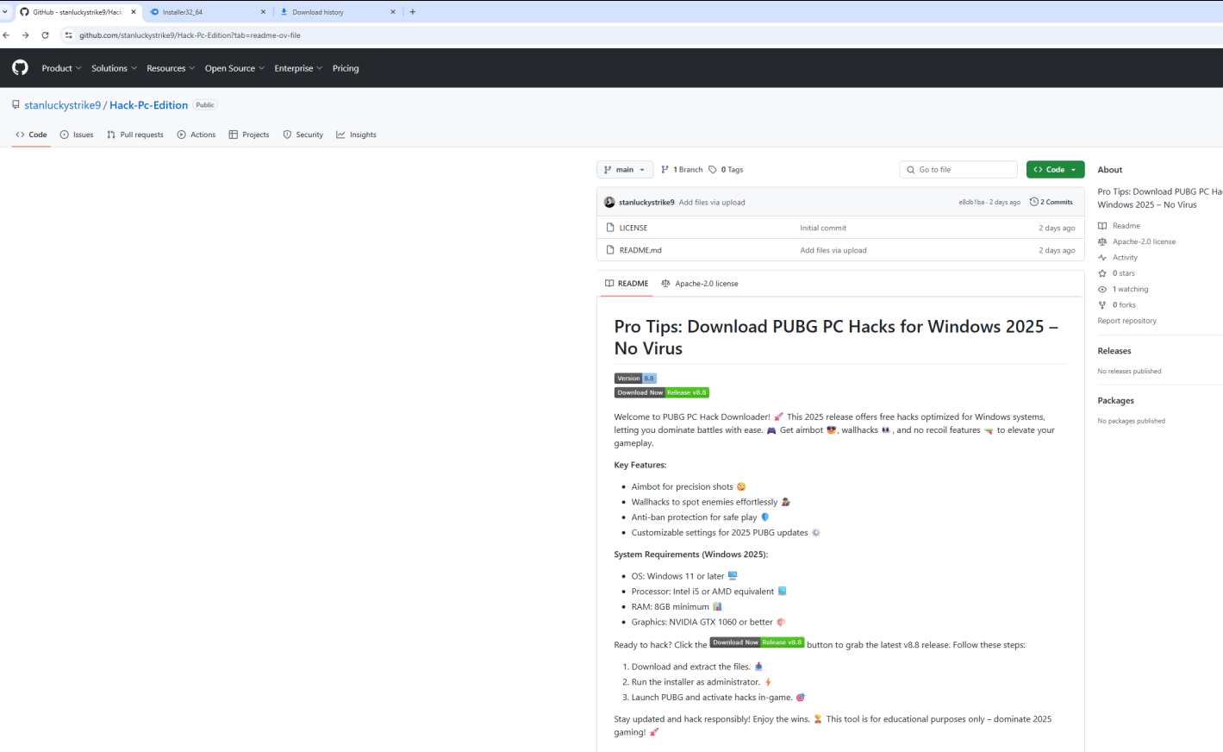Screen dimensions: 1223x752
Task: Select the README tab in file viewer
Action: [x=627, y=284]
